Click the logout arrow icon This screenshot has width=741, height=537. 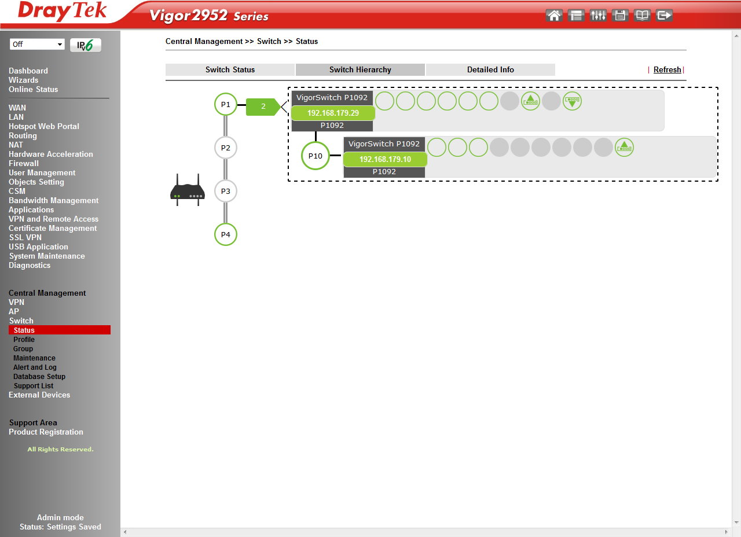665,16
